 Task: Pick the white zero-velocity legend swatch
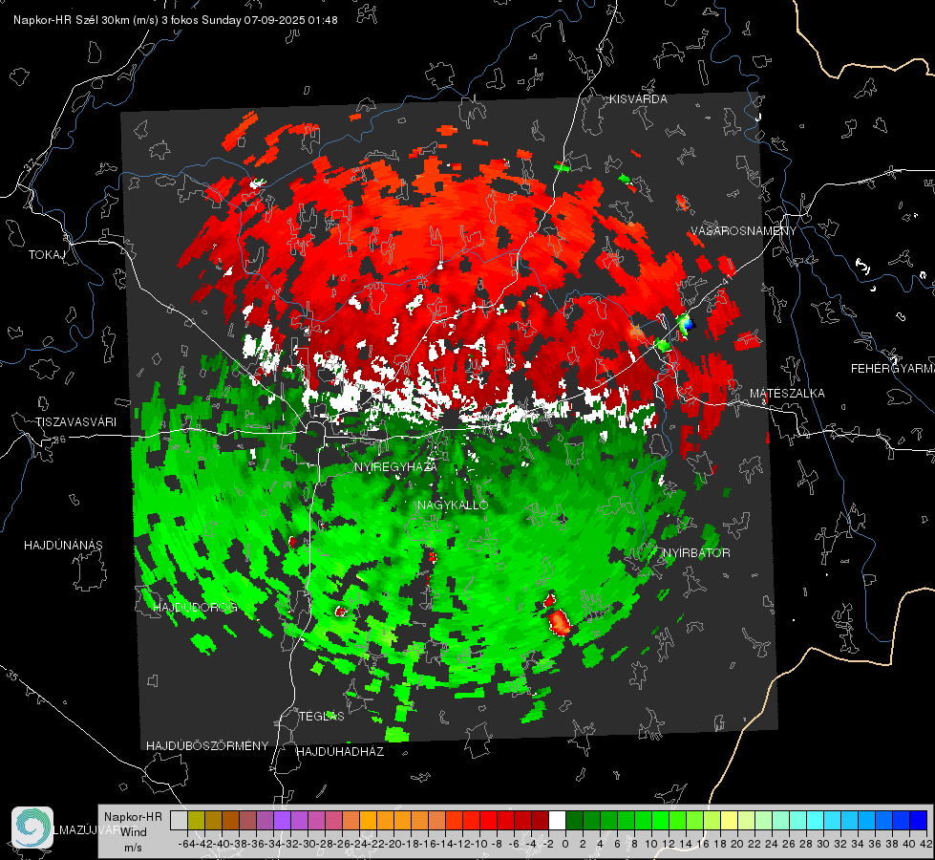click(x=557, y=820)
